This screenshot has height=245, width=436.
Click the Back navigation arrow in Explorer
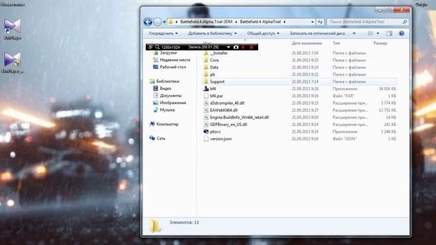pos(148,22)
